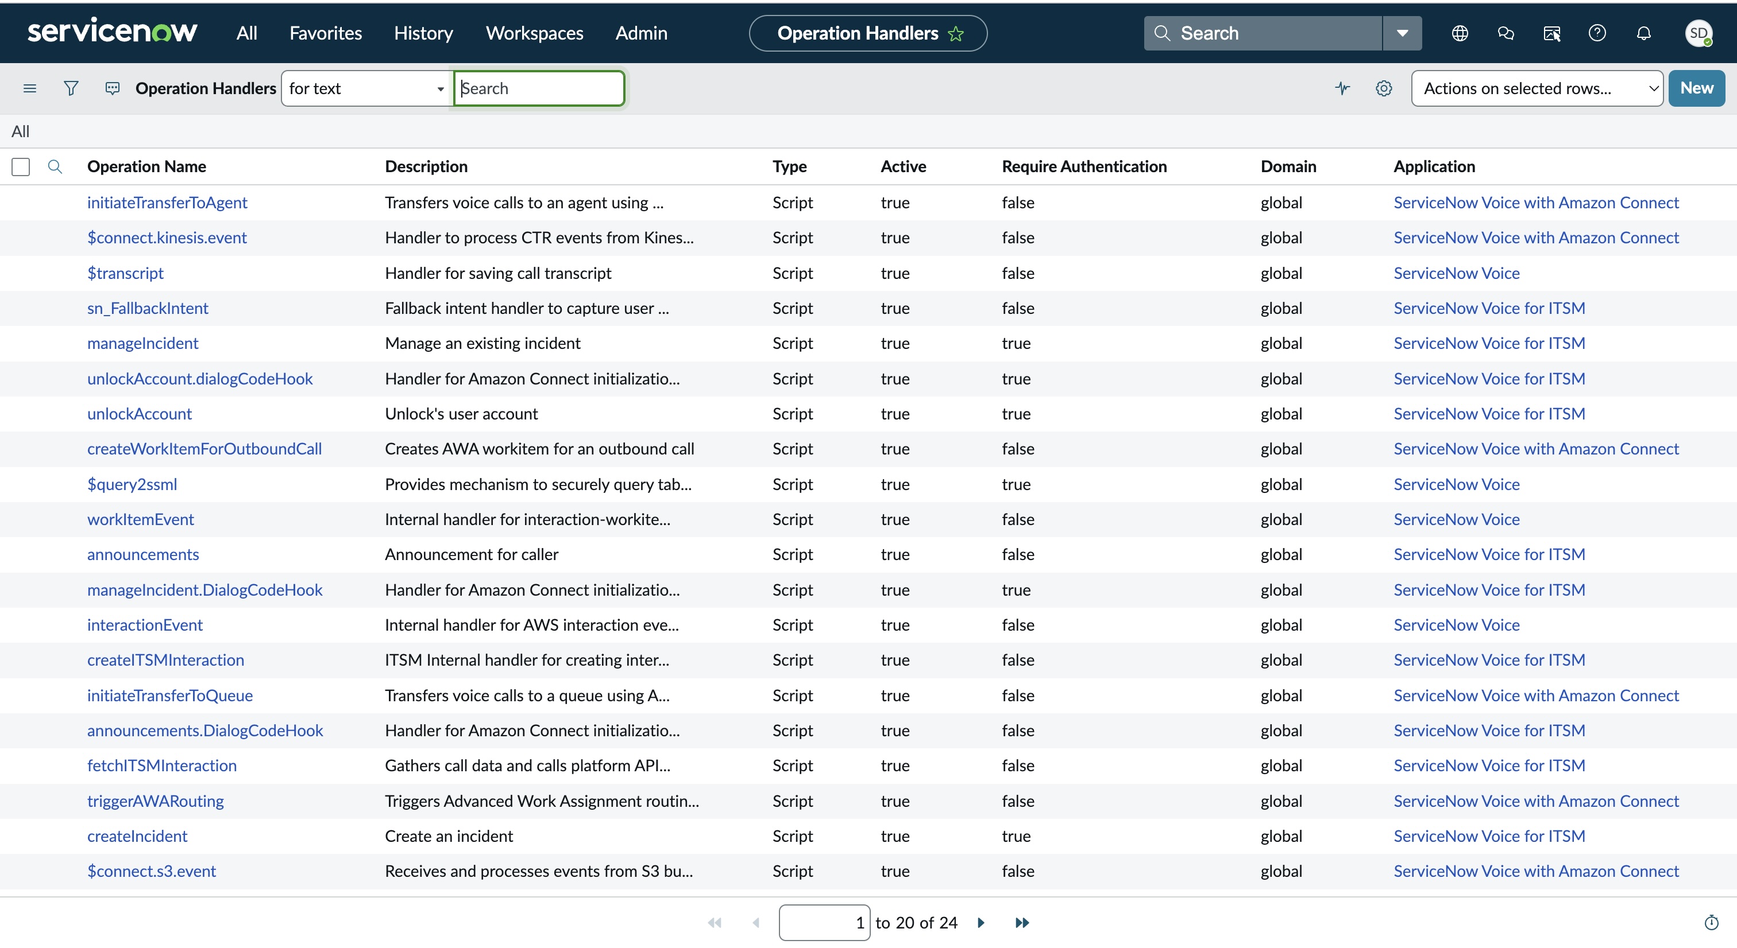Image resolution: width=1737 pixels, height=948 pixels.
Task: Open the initiateTransferToAgent record
Action: [x=167, y=203]
